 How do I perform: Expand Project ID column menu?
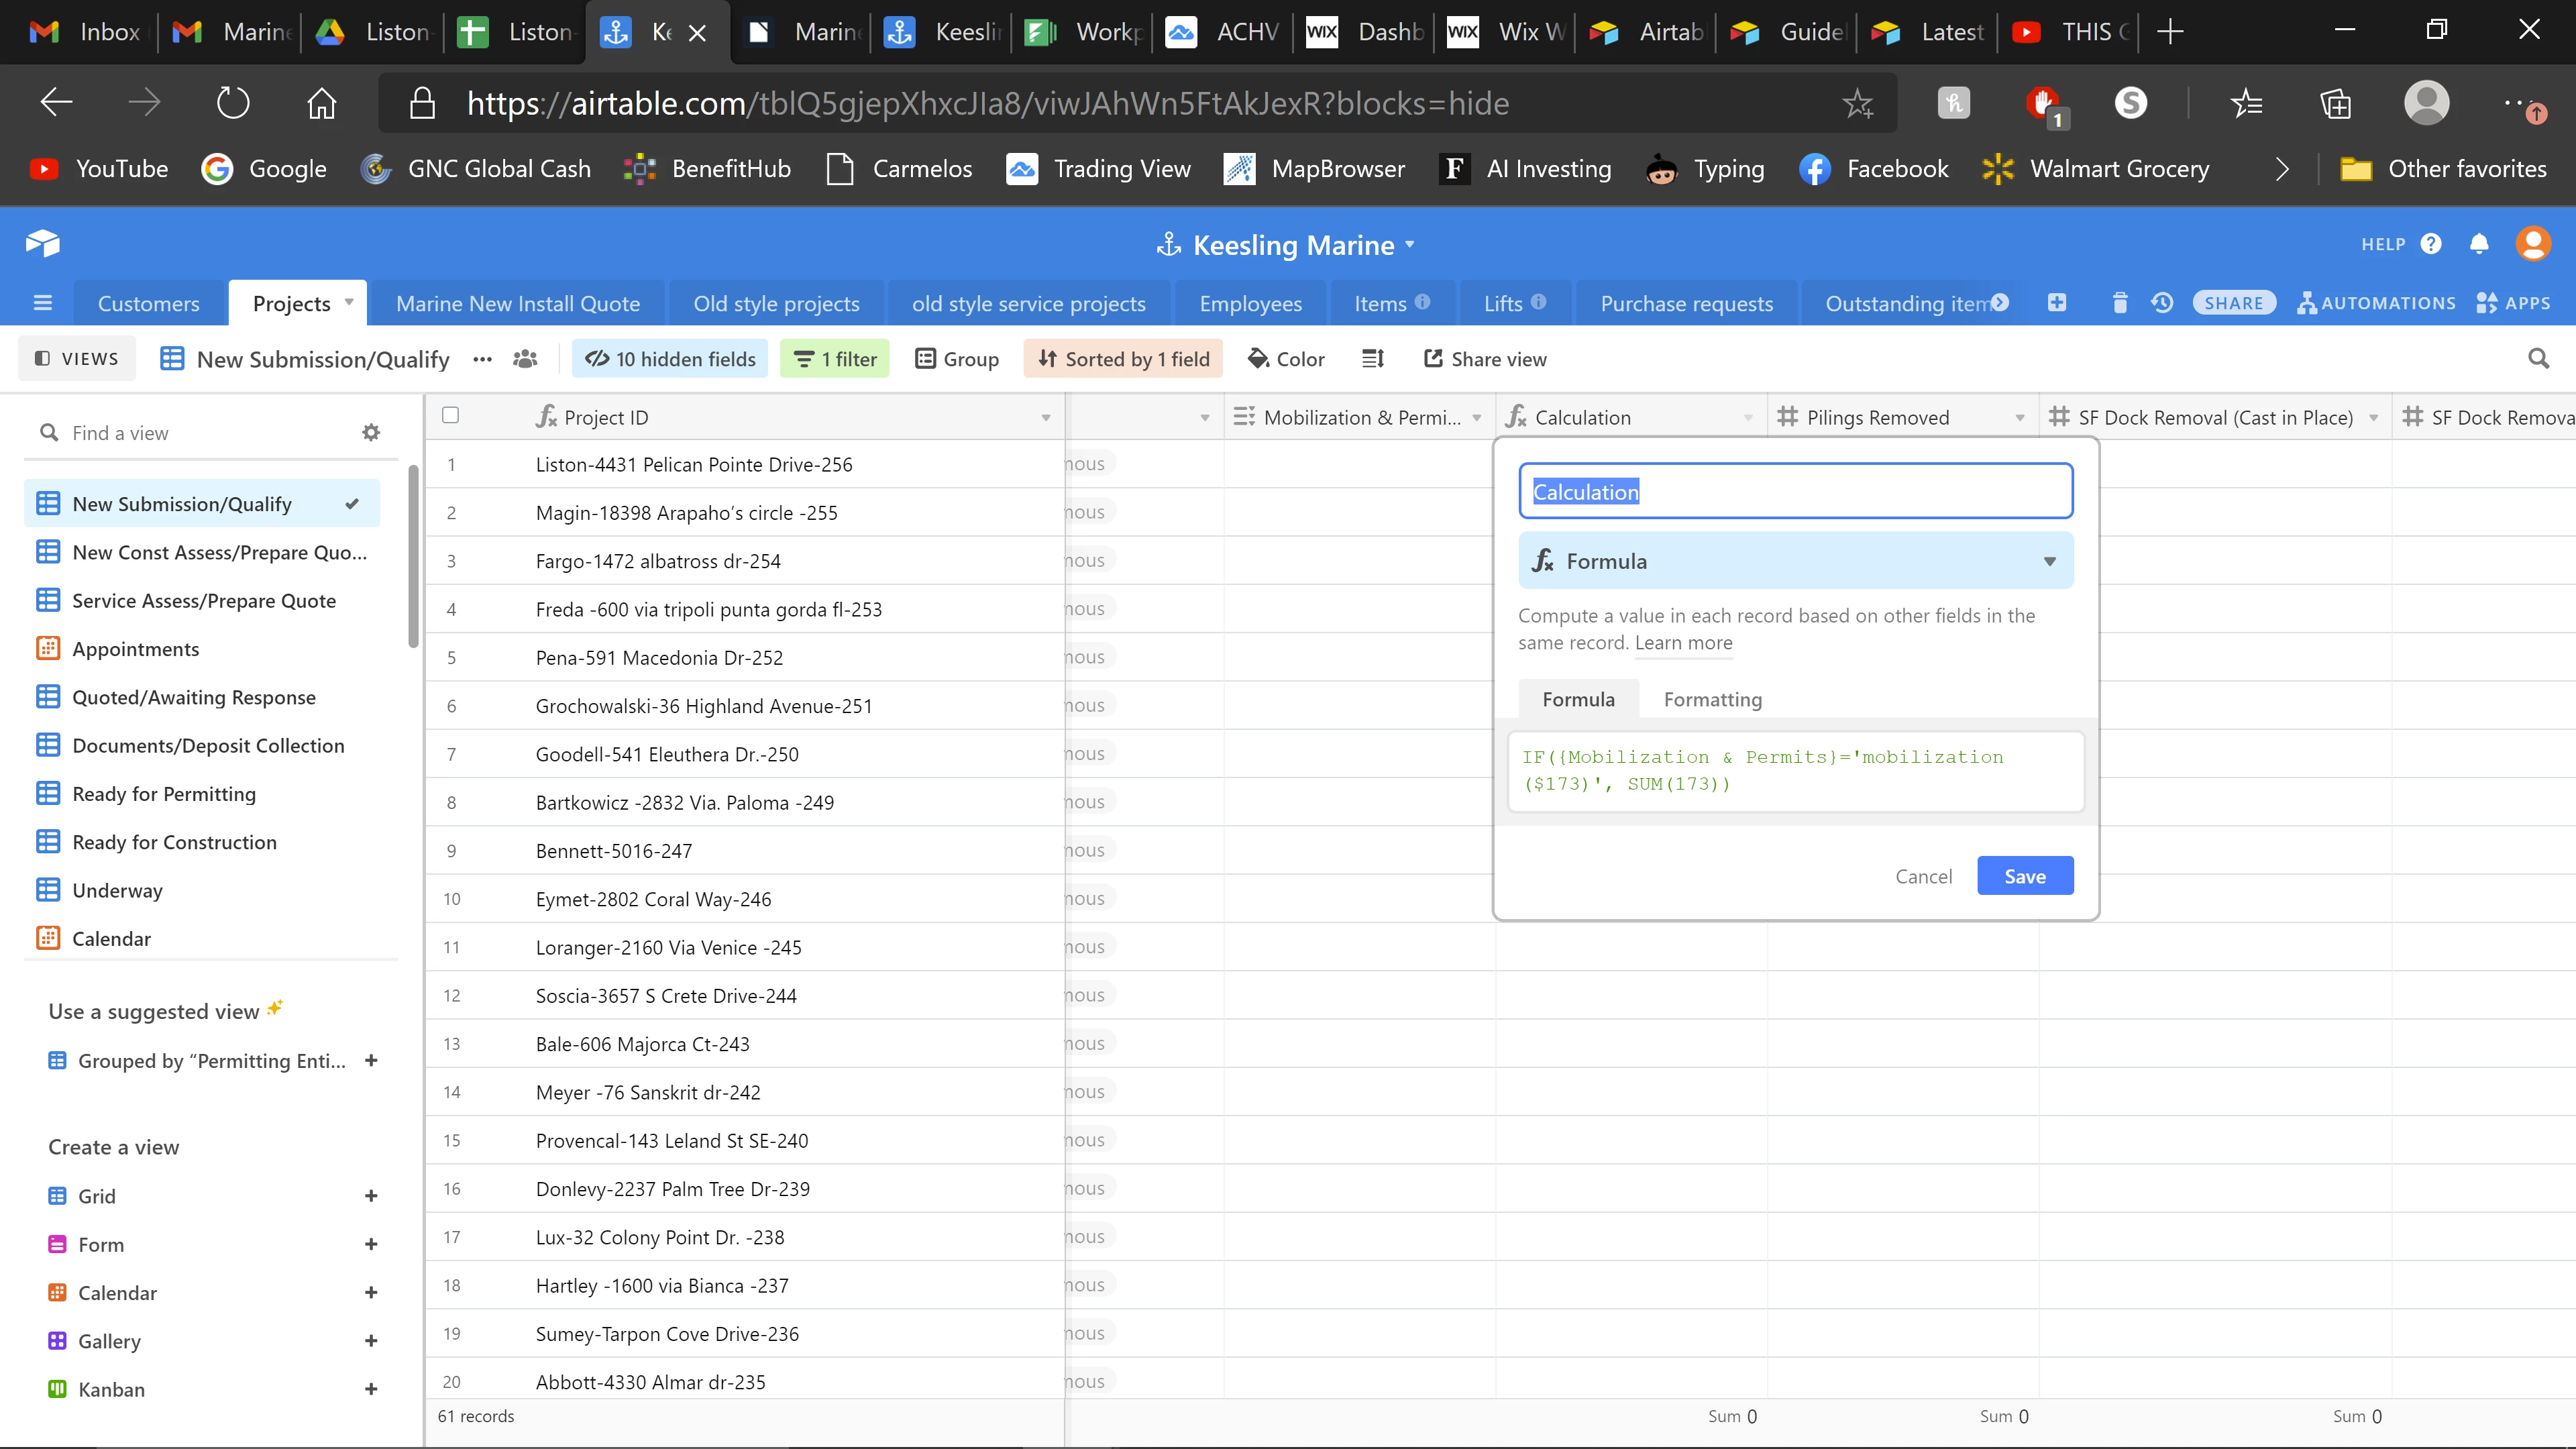coord(1046,418)
